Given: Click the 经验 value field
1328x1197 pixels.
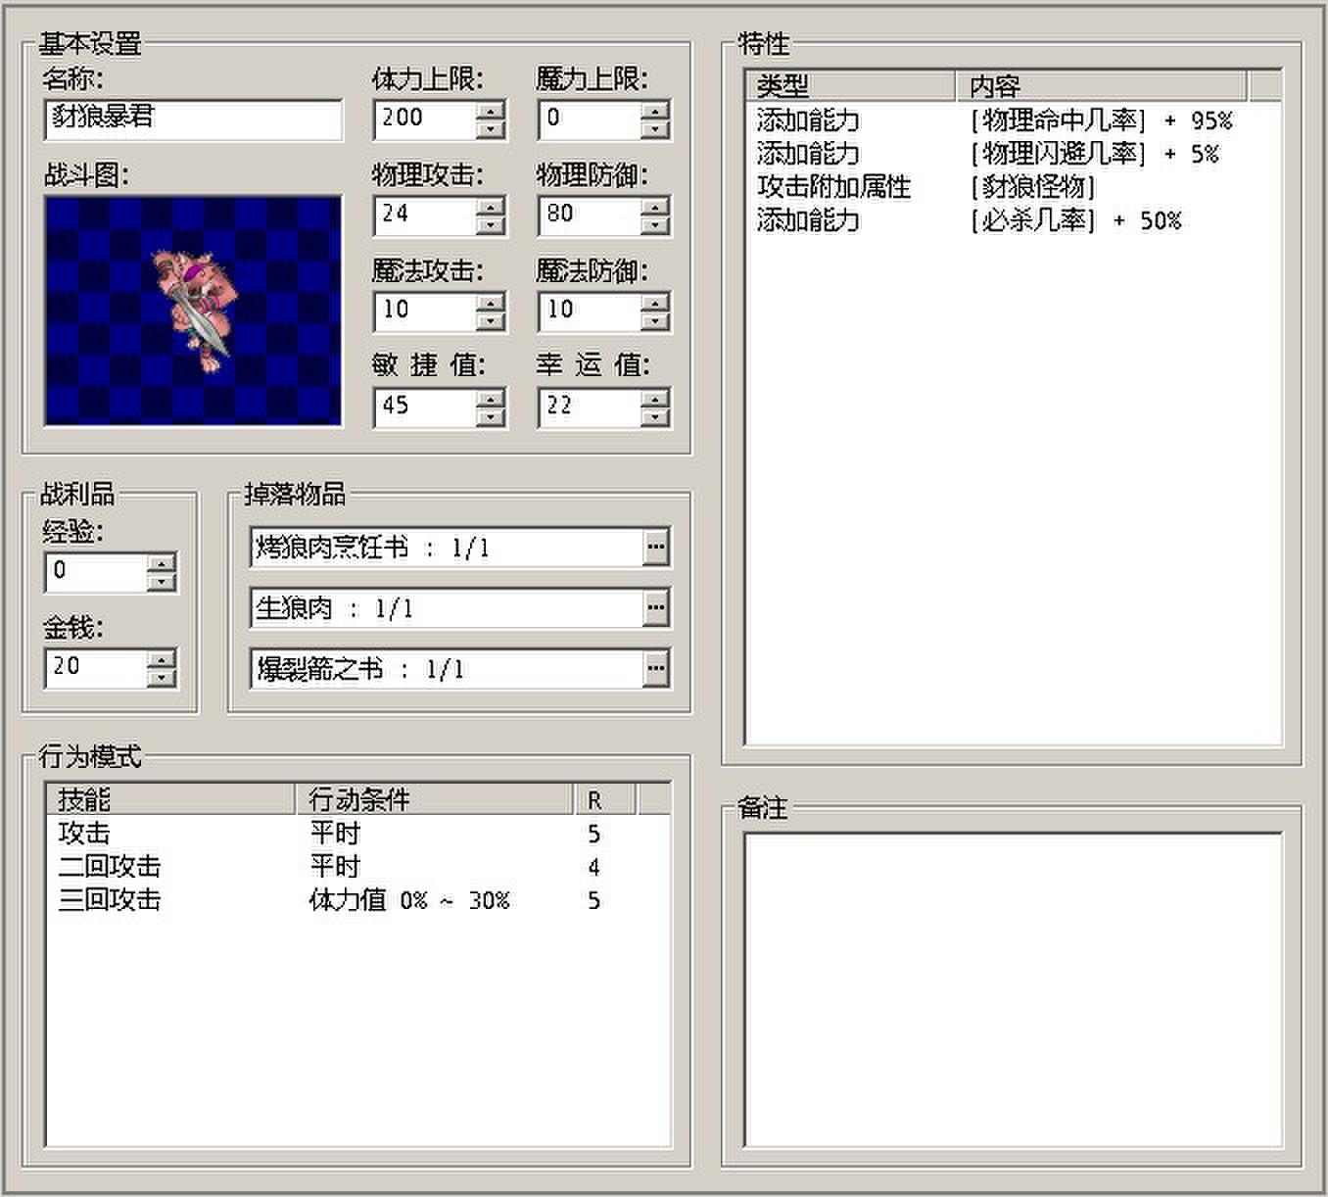Looking at the screenshot, I should (97, 571).
